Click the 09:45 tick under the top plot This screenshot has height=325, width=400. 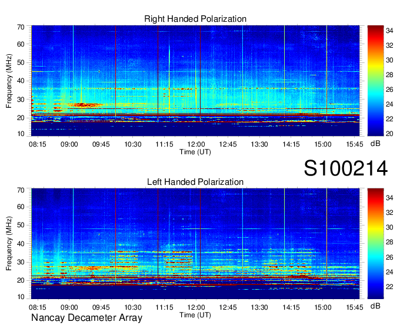[x=101, y=144]
